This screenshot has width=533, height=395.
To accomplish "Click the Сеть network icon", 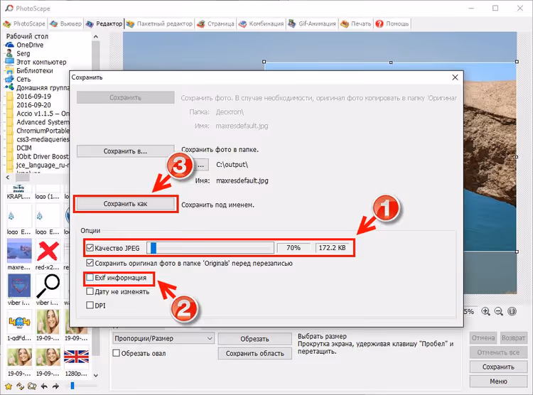I will (9, 79).
